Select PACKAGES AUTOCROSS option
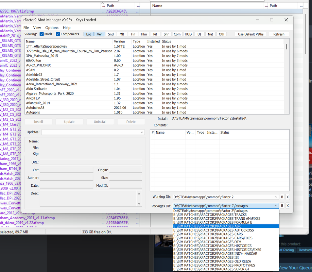Viewport: 312px width, 272px height. 226,230
